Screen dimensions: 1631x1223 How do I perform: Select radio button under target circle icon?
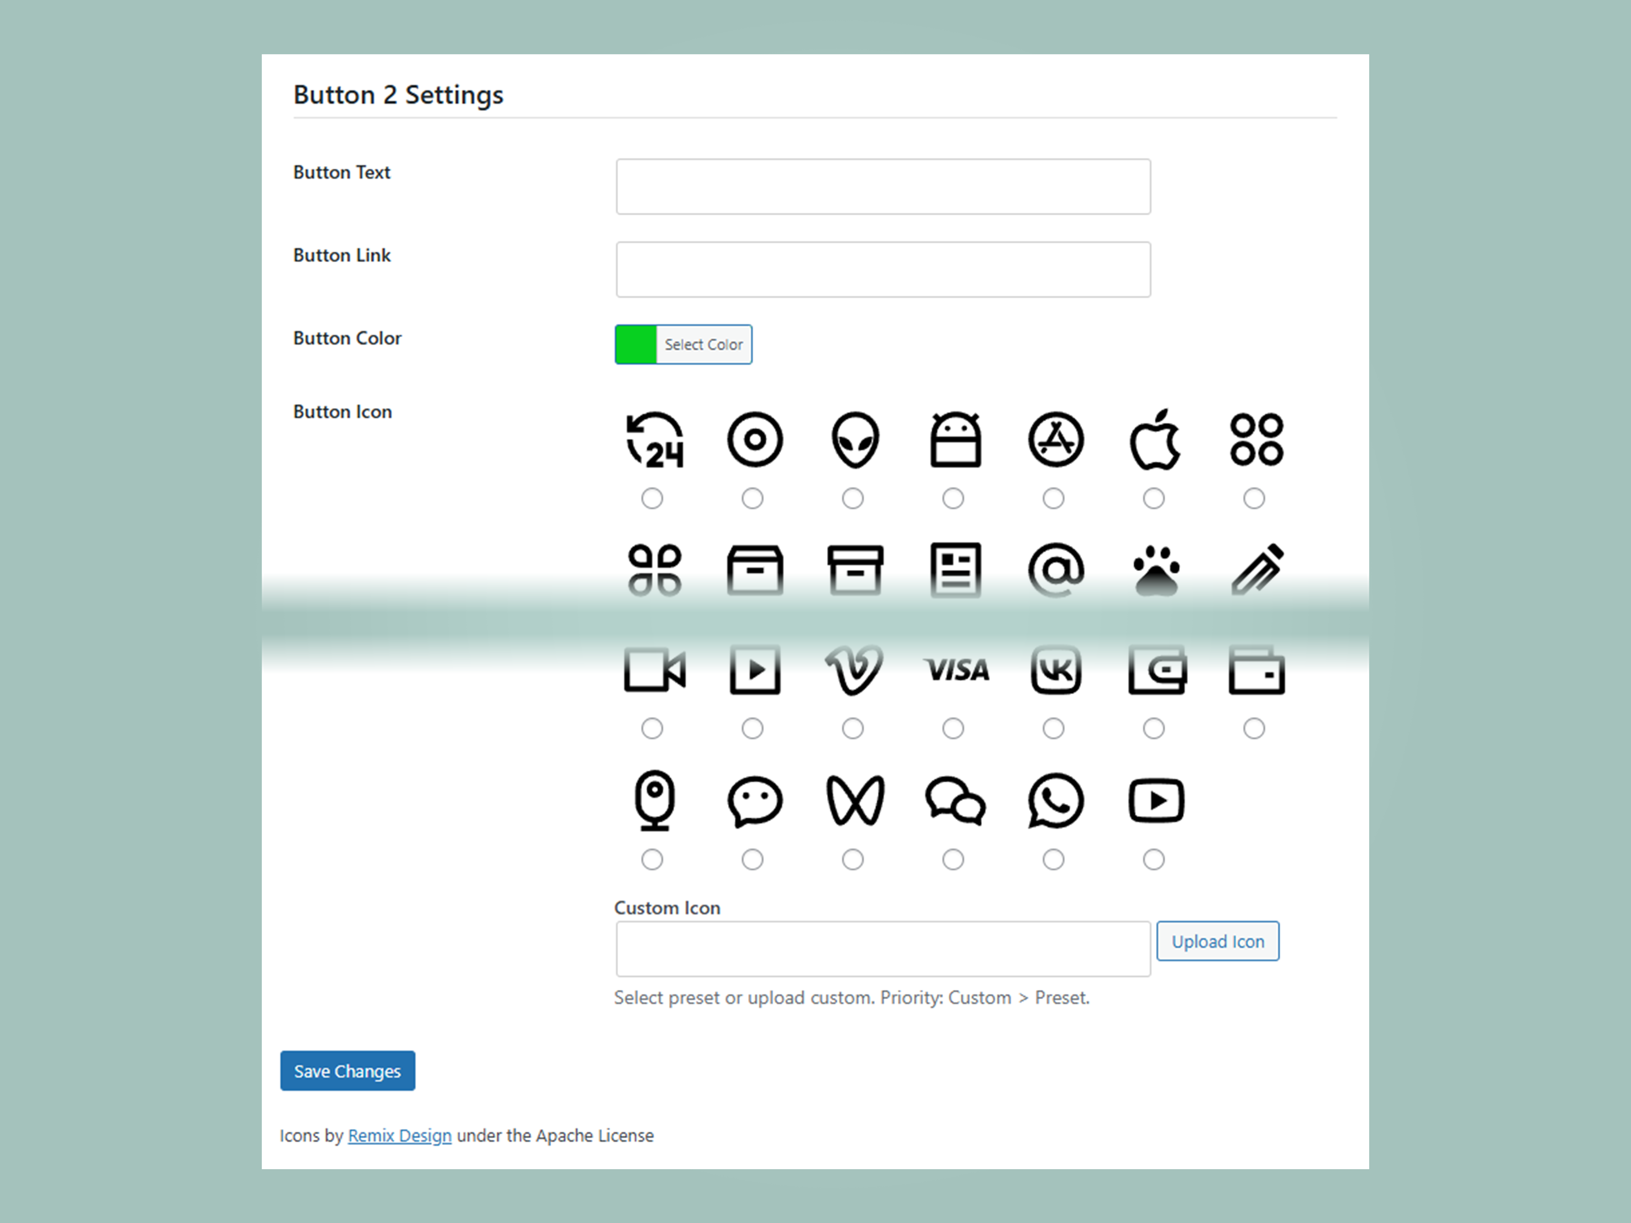752,498
